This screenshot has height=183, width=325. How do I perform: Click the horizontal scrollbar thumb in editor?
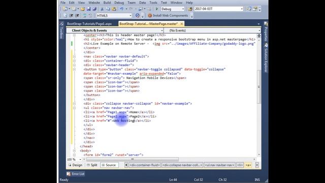(132, 159)
